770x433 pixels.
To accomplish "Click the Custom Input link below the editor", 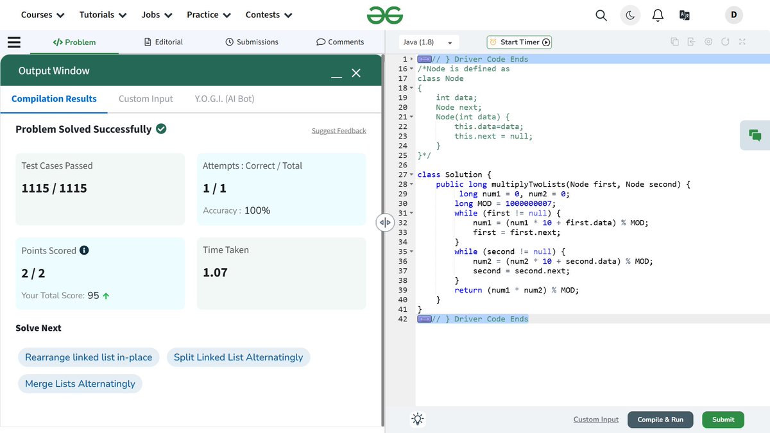I will (x=596, y=420).
